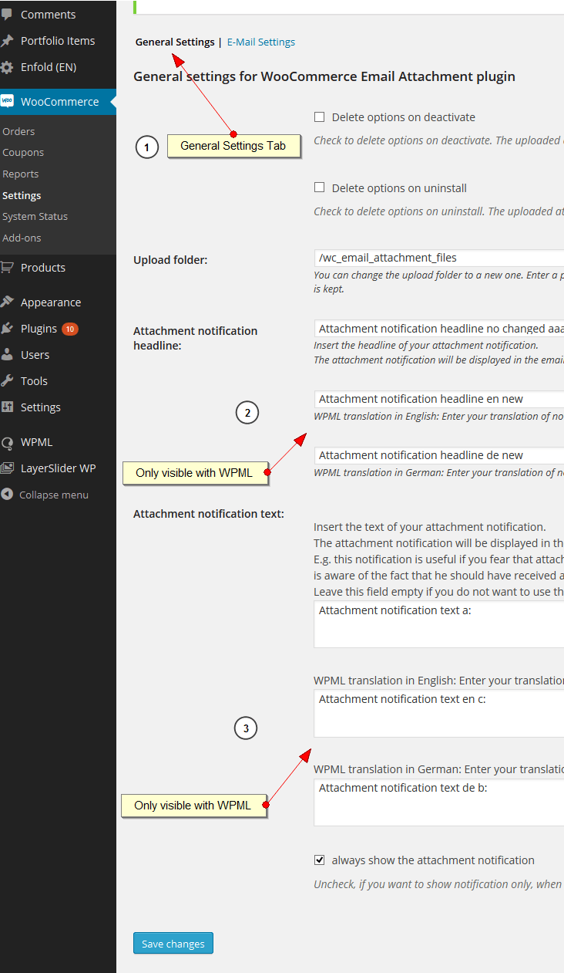
Task: Click the Collapse menu arrow icon
Action: pos(7,495)
